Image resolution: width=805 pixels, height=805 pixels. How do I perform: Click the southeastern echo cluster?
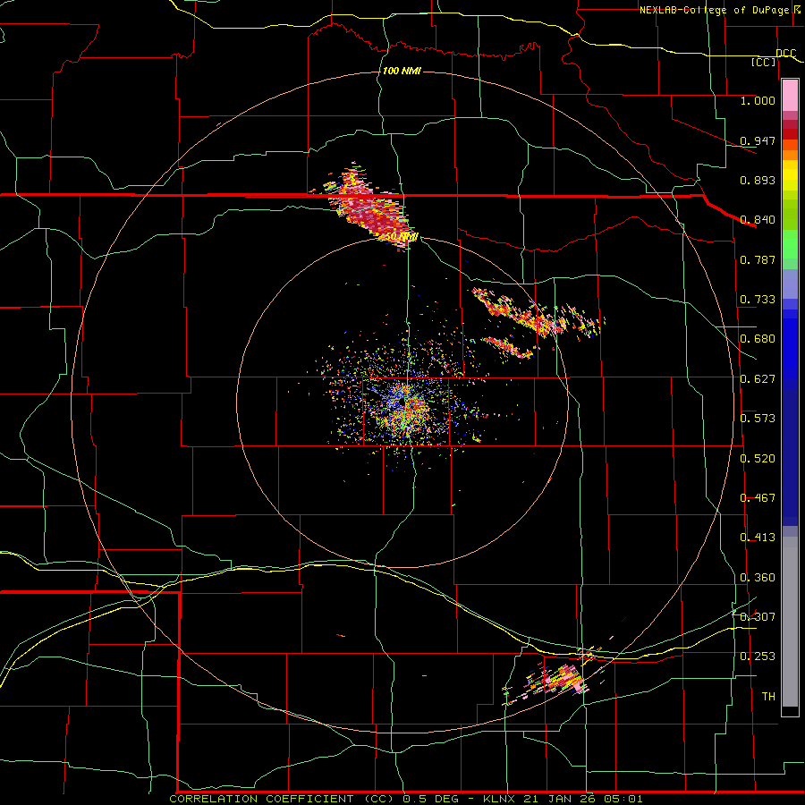557,678
